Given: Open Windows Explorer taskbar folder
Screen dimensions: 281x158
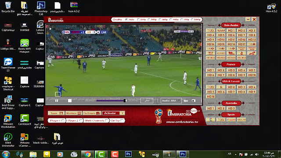Looking at the screenshot, I should point(33,154).
